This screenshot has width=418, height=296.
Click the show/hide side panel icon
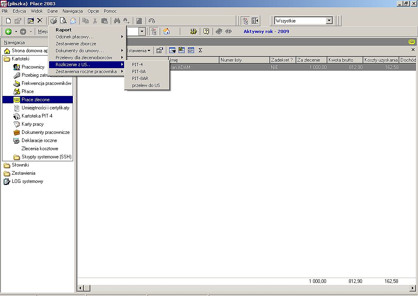255,21
